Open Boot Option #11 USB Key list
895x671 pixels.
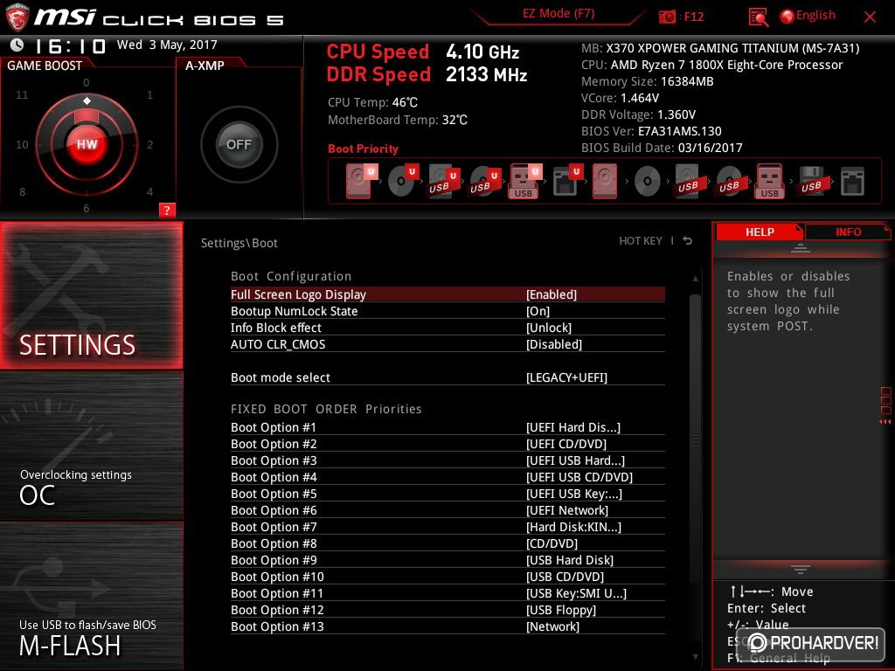(x=447, y=593)
